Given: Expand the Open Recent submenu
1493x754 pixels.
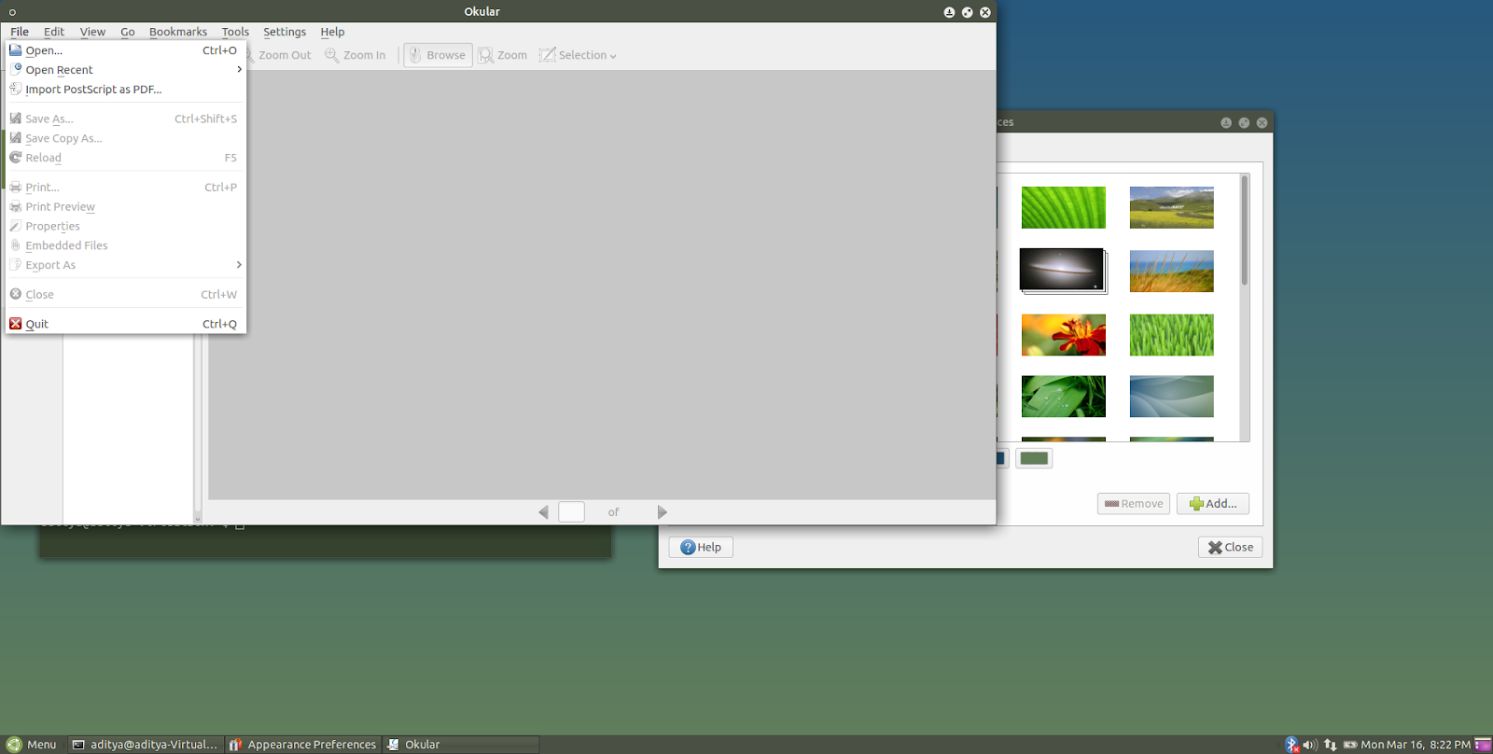Looking at the screenshot, I should 125,70.
